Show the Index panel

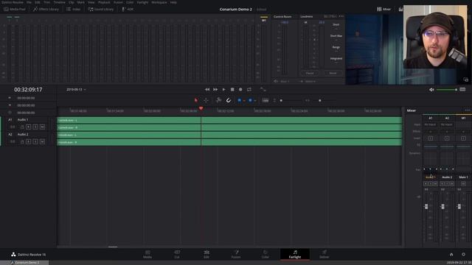[x=74, y=10]
